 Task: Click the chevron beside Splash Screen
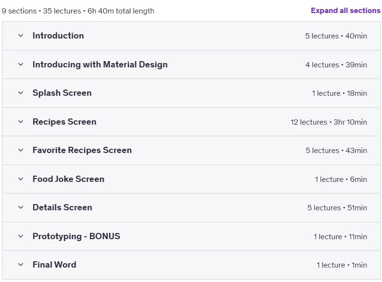[21, 93]
